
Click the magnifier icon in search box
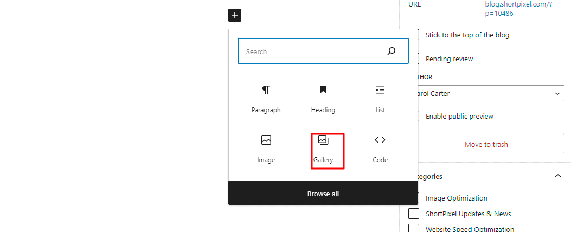pyautogui.click(x=391, y=51)
